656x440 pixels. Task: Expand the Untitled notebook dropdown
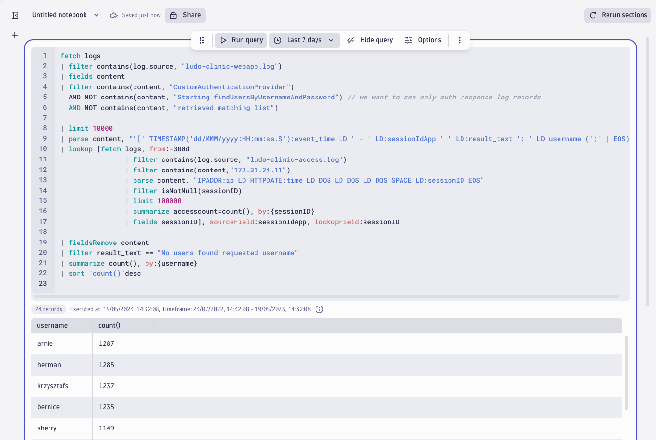coord(96,15)
